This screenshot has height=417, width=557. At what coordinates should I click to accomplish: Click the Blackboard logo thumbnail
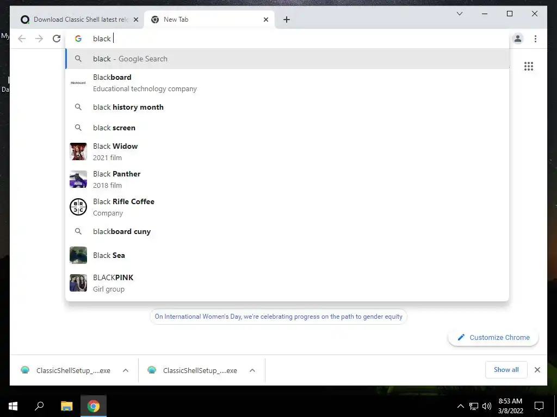point(78,83)
